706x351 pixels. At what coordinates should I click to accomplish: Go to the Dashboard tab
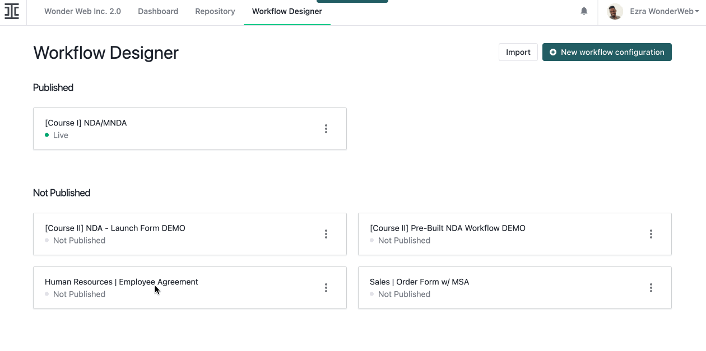point(158,11)
